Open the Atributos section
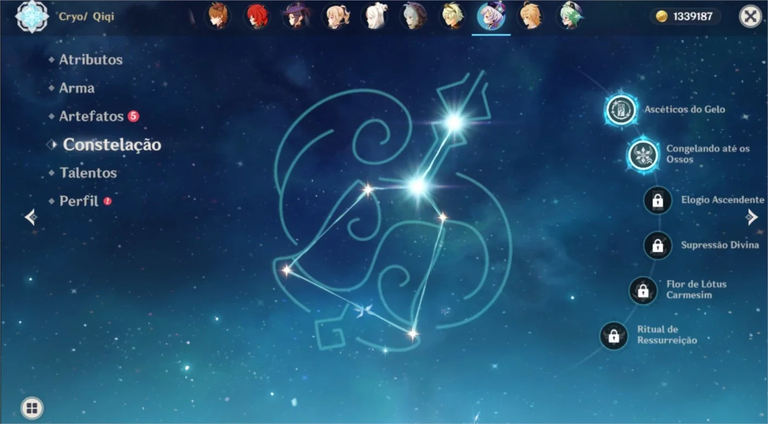This screenshot has width=768, height=424. tap(91, 59)
